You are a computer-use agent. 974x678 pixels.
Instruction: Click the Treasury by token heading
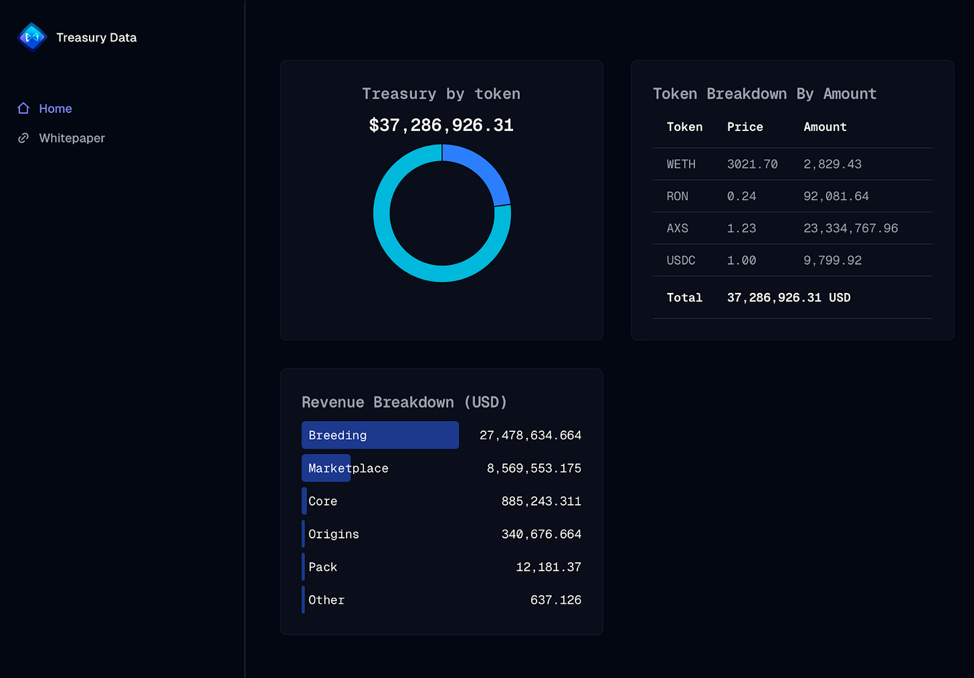tap(442, 94)
